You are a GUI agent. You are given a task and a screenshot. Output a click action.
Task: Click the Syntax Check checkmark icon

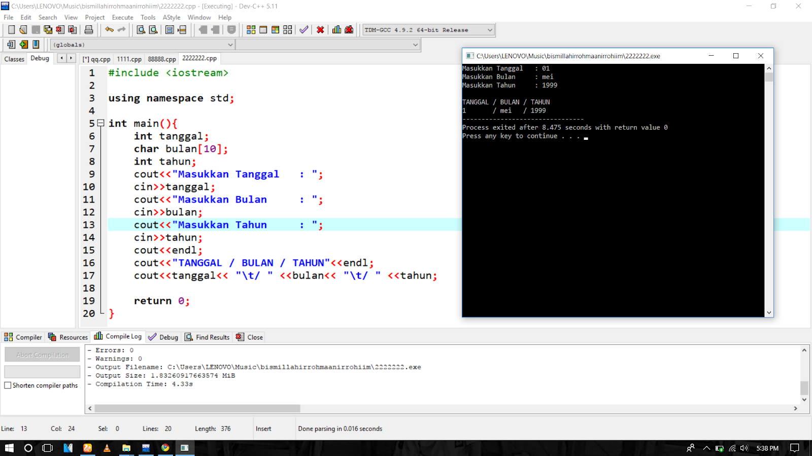point(303,30)
